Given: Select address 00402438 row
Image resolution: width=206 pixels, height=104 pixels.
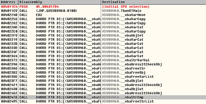Looking at the screenshot, I should coord(9,89).
